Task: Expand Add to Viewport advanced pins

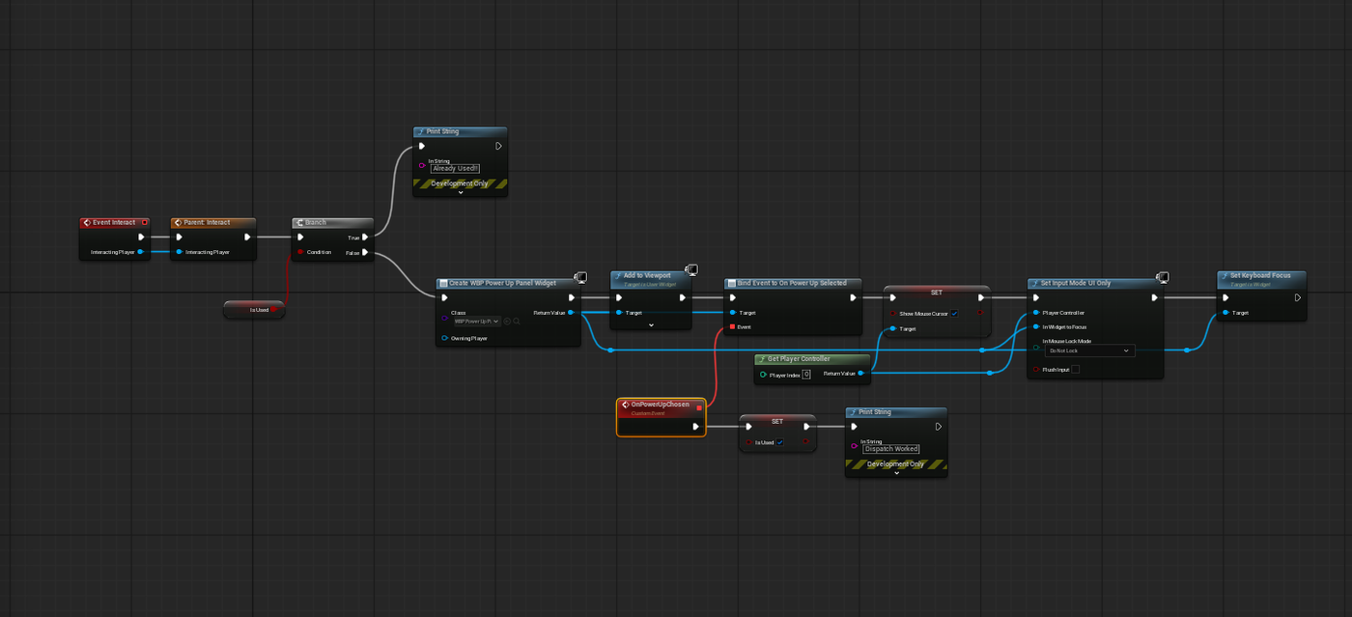Action: pos(651,325)
